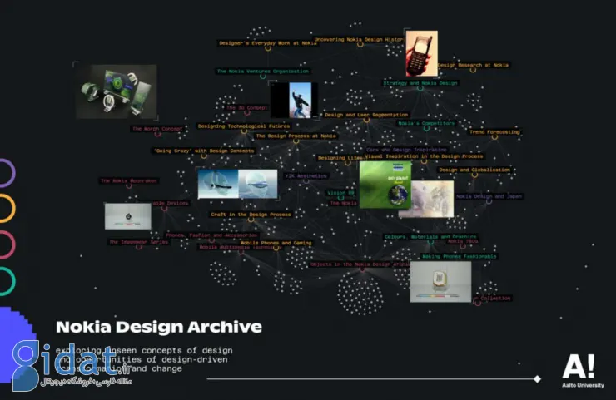
Task: Open the Designing Technological Futures label
Action: [244, 126]
